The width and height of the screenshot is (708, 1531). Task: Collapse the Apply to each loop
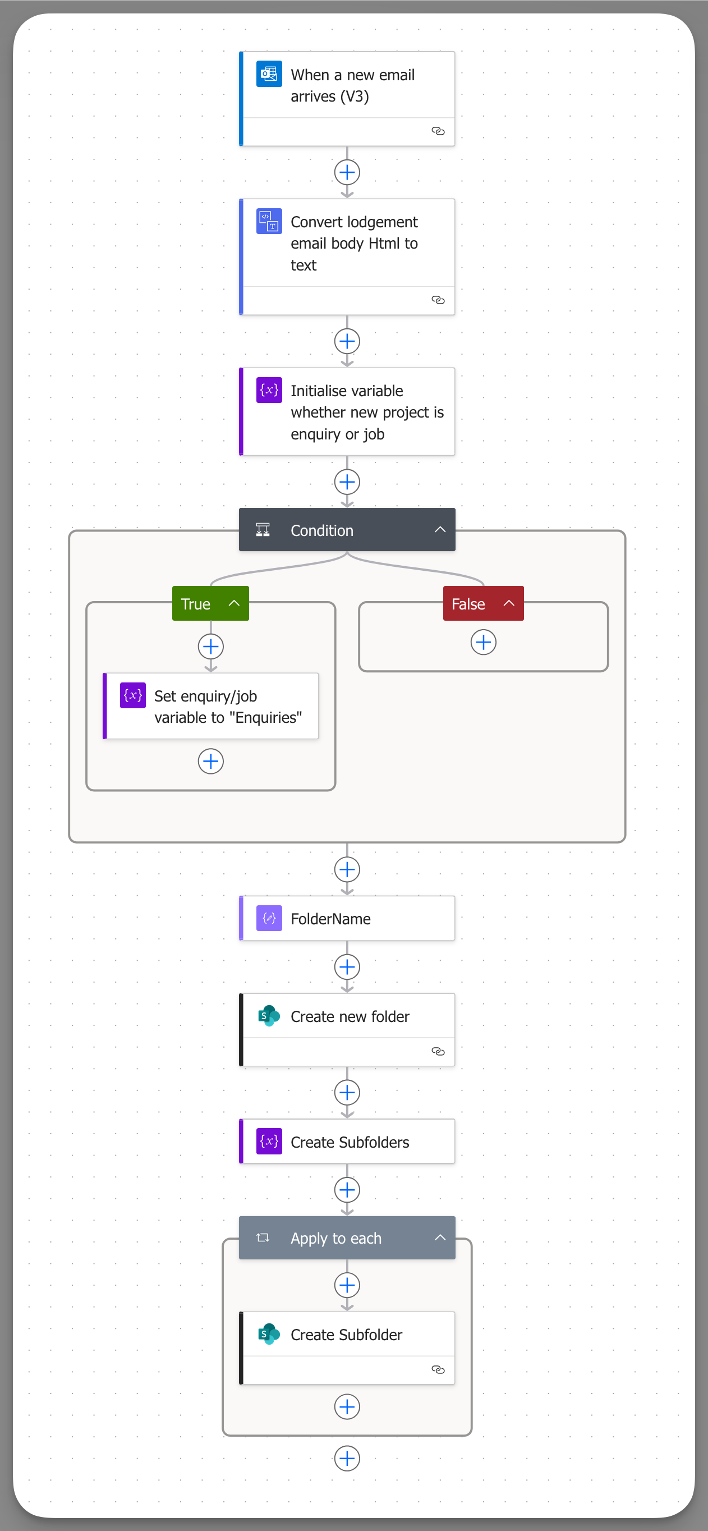tap(440, 1237)
